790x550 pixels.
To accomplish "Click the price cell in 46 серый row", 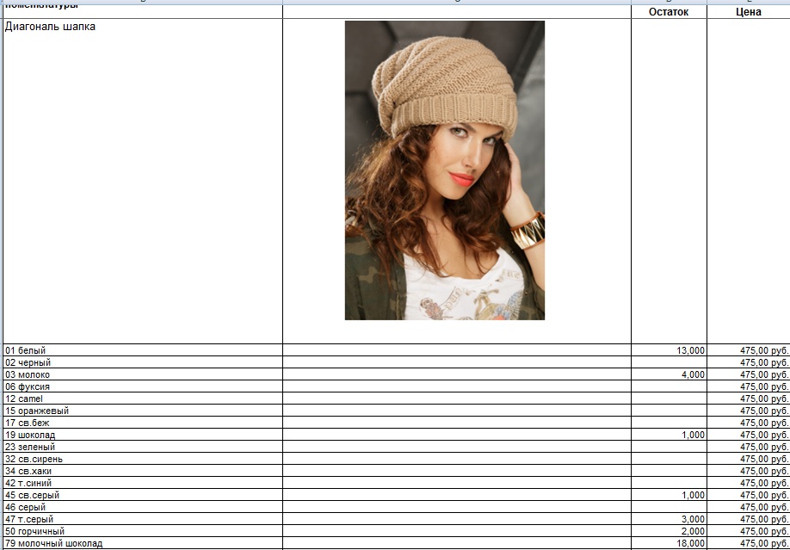I will (748, 508).
